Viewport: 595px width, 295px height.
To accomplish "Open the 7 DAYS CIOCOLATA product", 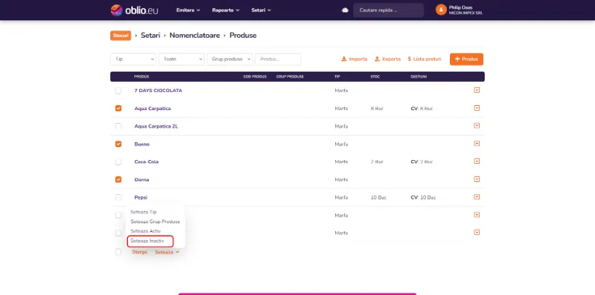I will click(158, 91).
